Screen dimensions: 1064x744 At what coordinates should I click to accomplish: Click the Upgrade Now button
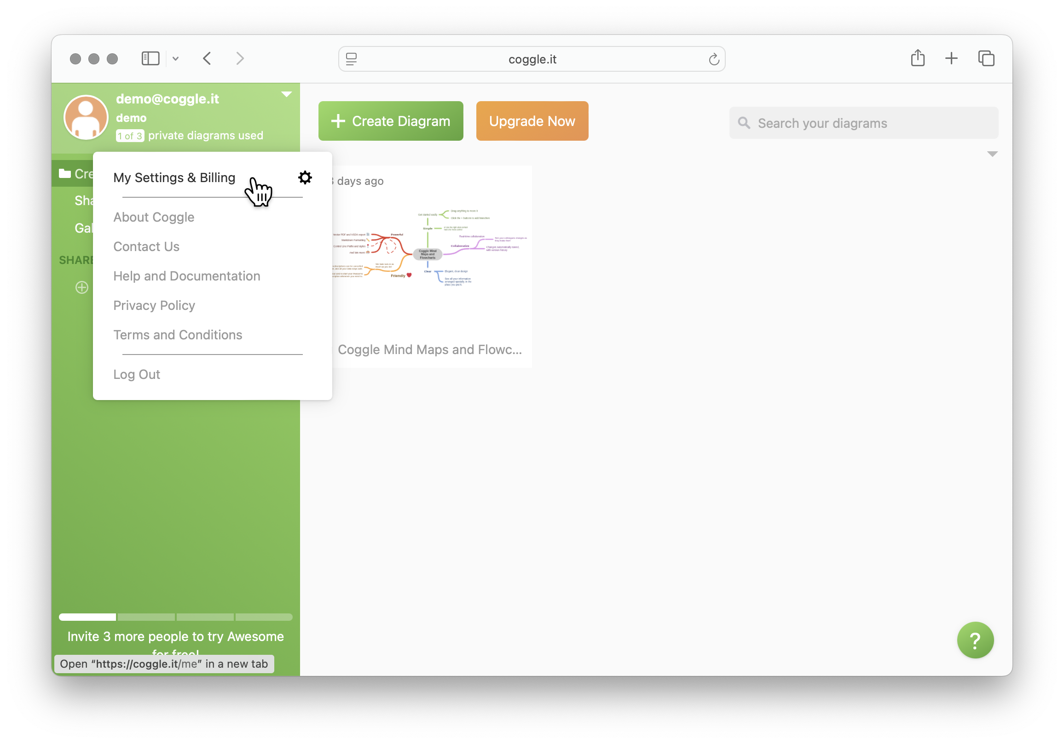click(x=532, y=121)
